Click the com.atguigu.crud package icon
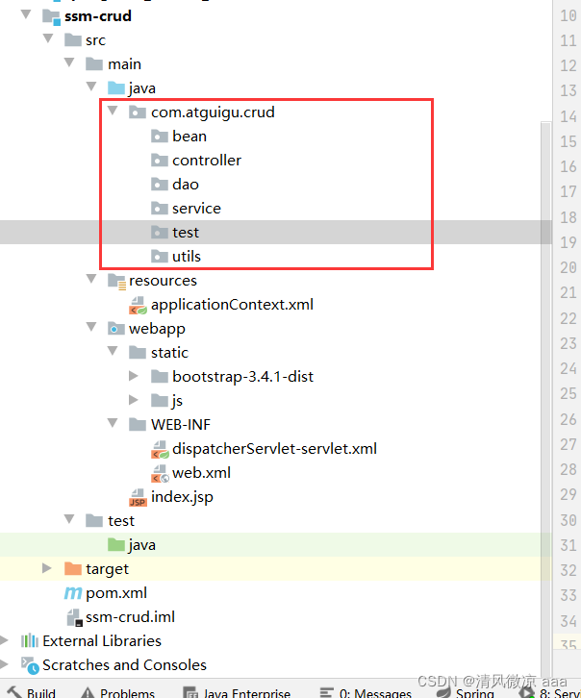This screenshot has height=698, width=581. (x=138, y=112)
